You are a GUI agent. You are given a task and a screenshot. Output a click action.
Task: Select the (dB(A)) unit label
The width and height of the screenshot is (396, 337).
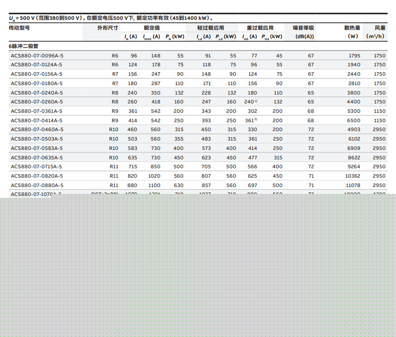304,36
